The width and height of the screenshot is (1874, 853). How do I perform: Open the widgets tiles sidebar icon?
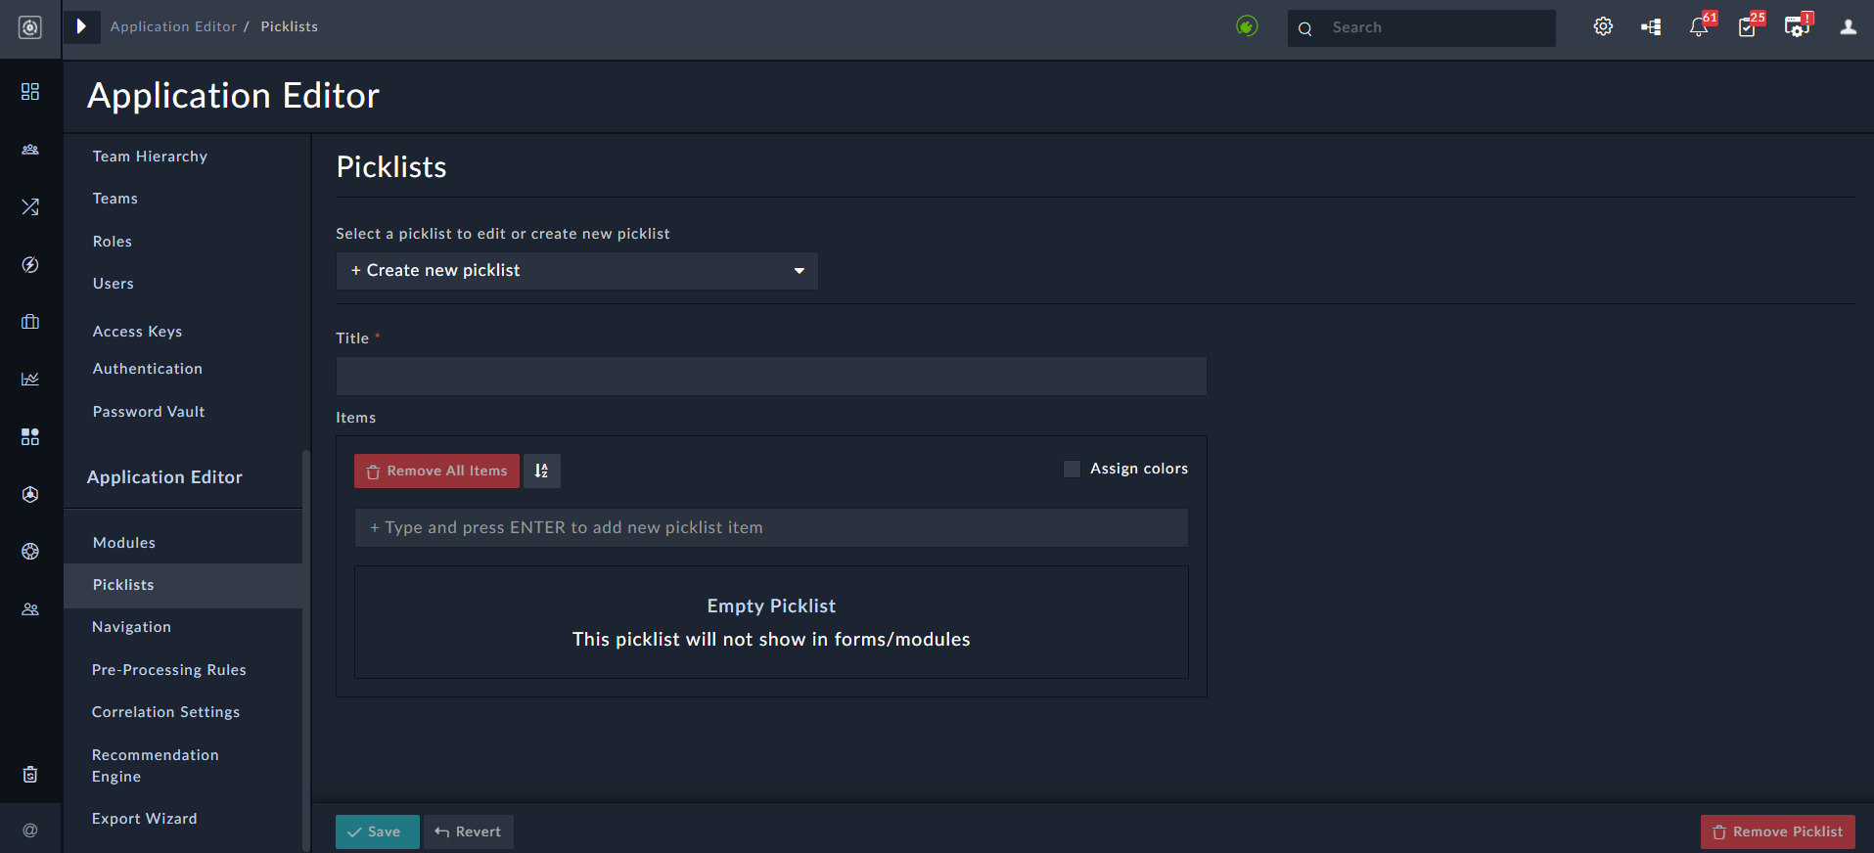tap(30, 436)
